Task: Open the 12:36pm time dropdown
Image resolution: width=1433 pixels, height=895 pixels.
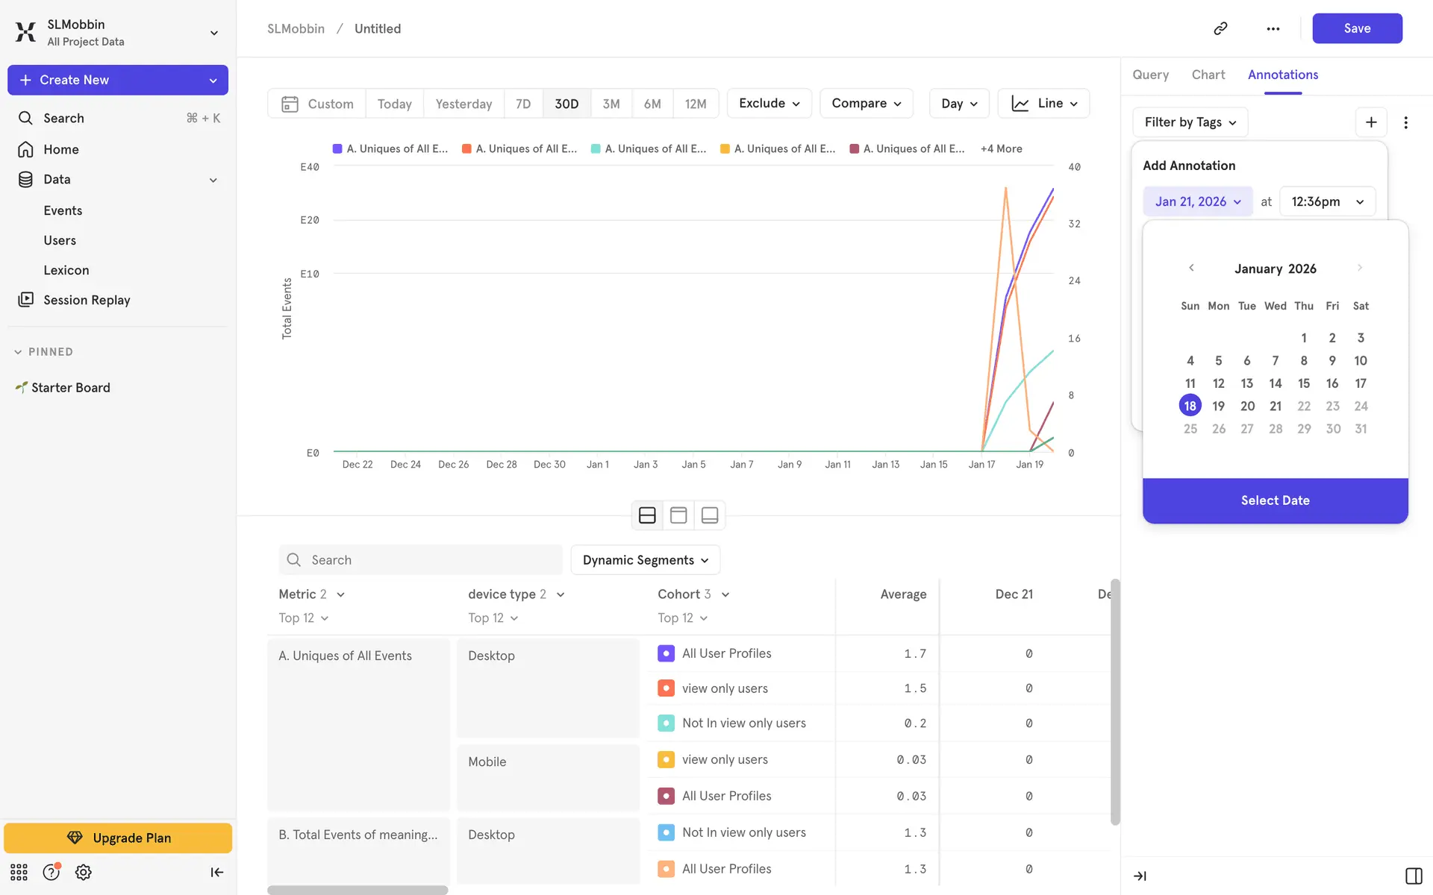Action: tap(1327, 201)
